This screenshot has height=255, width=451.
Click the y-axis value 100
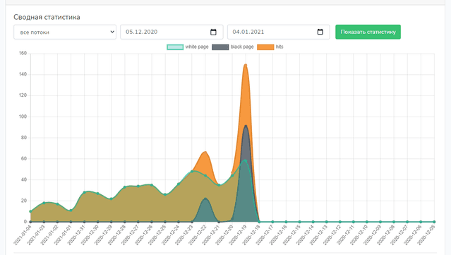(x=23, y=117)
